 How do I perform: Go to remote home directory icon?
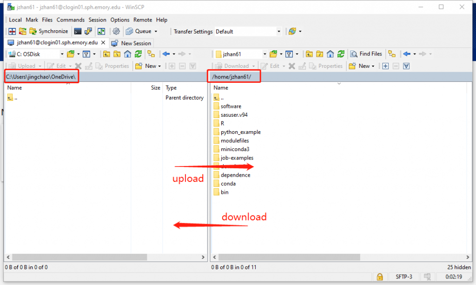(331, 54)
